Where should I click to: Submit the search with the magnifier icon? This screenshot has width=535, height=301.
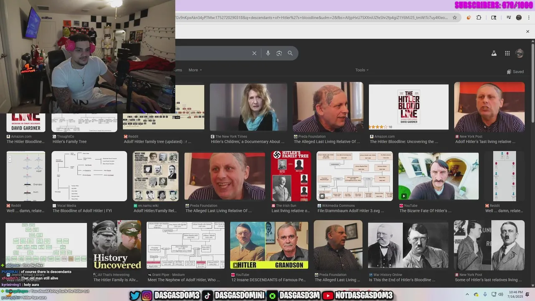pyautogui.click(x=290, y=53)
